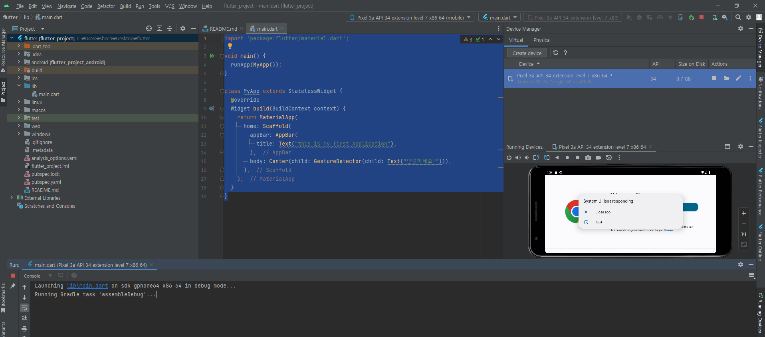Screen dimensions: 765x337
Task: Open the VCS menu
Action: 170,6
